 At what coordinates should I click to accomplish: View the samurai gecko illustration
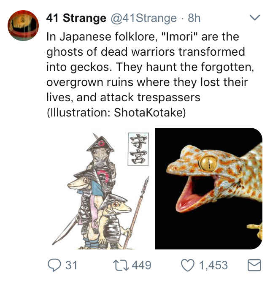(x=100, y=189)
